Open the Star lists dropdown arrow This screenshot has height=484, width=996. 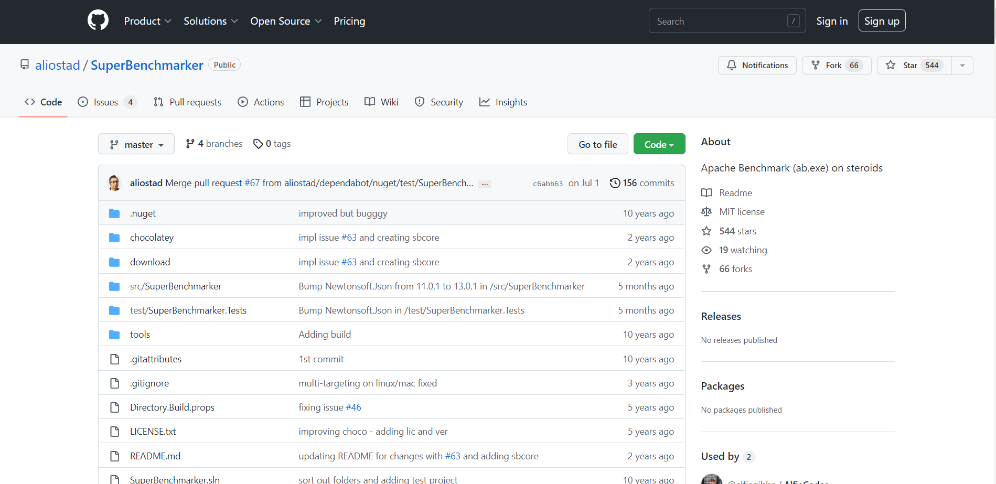[962, 65]
